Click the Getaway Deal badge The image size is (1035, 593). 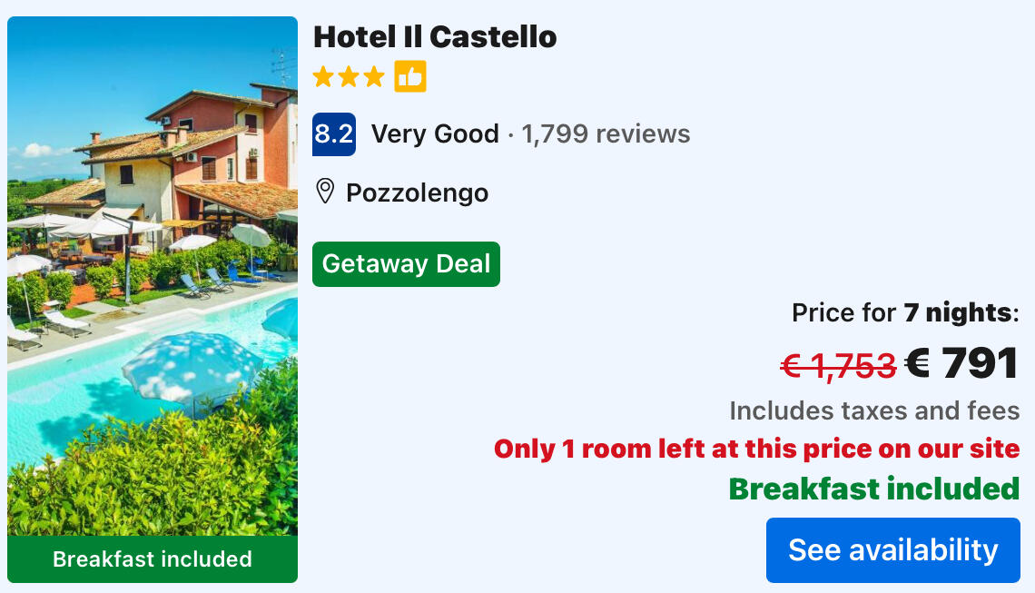406,264
